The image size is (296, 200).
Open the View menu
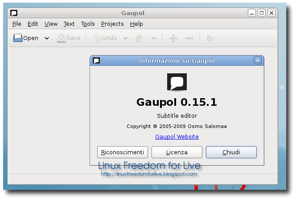click(x=51, y=24)
